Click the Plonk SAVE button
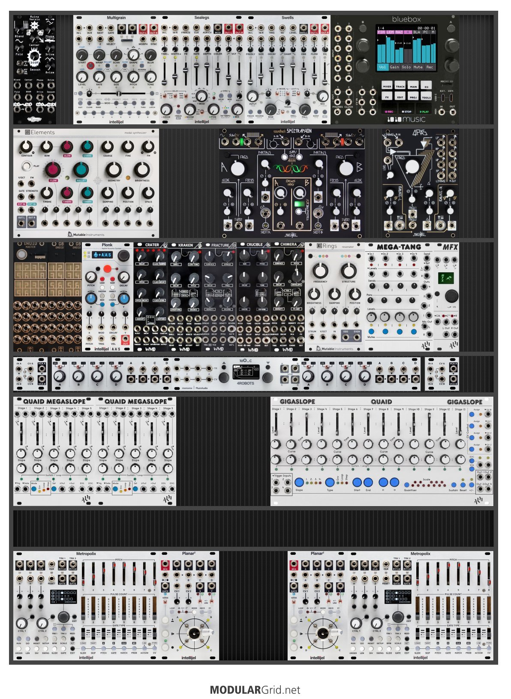This screenshot has width=511, height=699. (112, 279)
